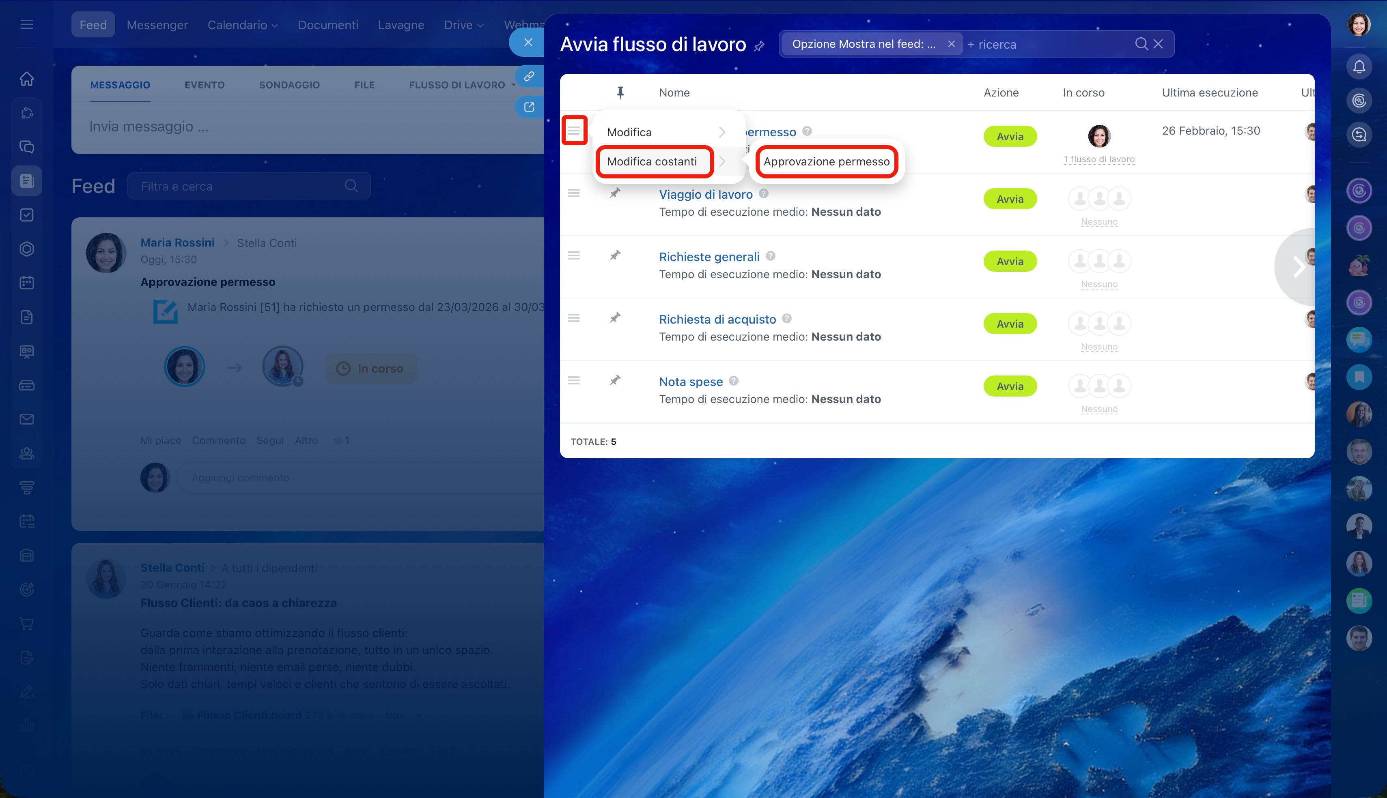Open row menu for Richiesta di acquisto
Image resolution: width=1387 pixels, height=798 pixels.
(574, 318)
